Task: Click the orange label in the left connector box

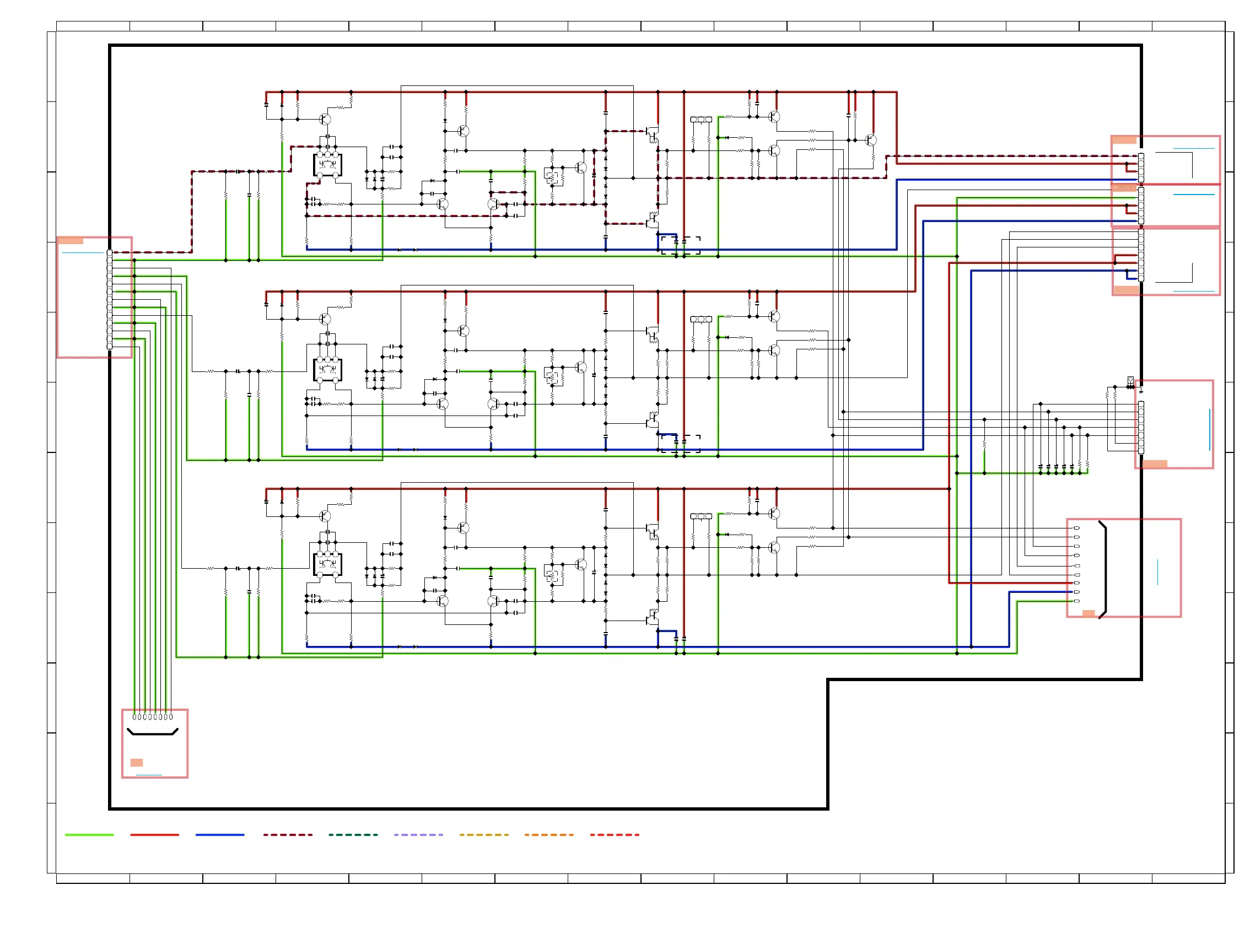Action: pyautogui.click(x=71, y=241)
